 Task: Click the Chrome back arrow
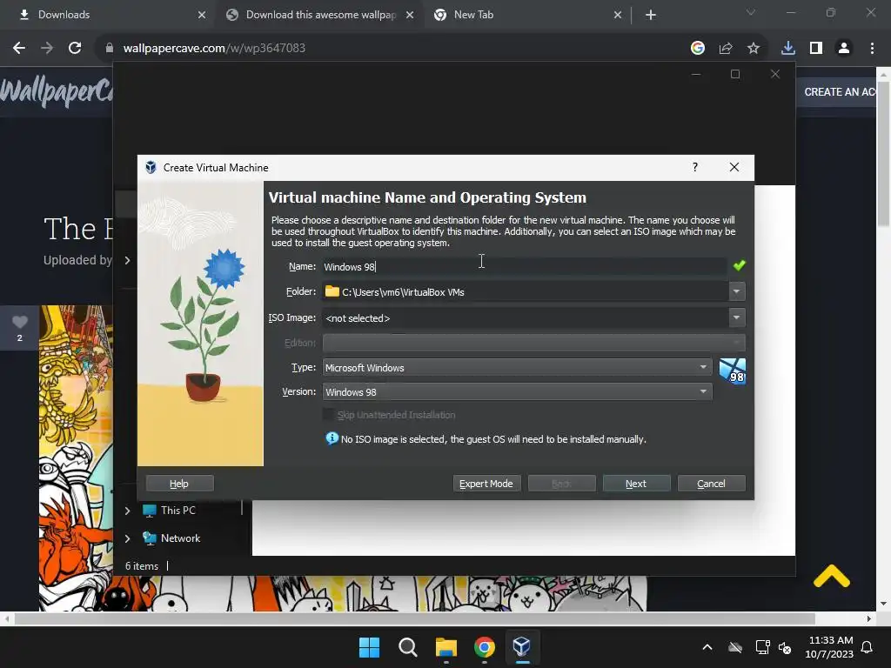(19, 49)
